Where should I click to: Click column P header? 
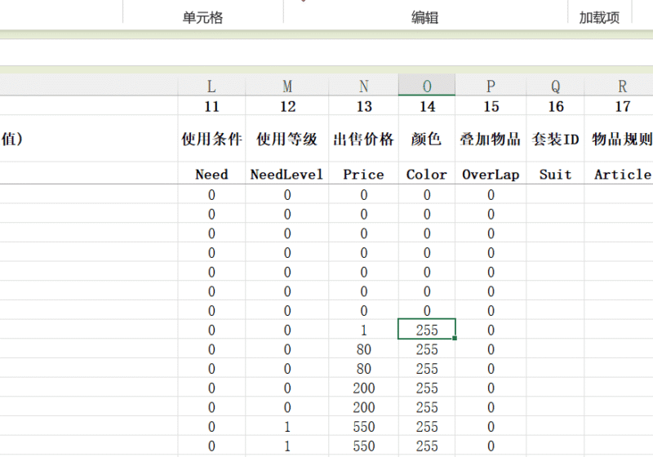(x=491, y=86)
